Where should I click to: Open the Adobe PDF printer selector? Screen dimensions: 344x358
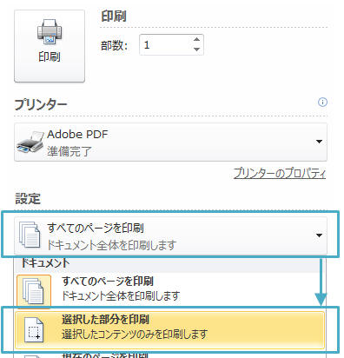[x=170, y=142]
